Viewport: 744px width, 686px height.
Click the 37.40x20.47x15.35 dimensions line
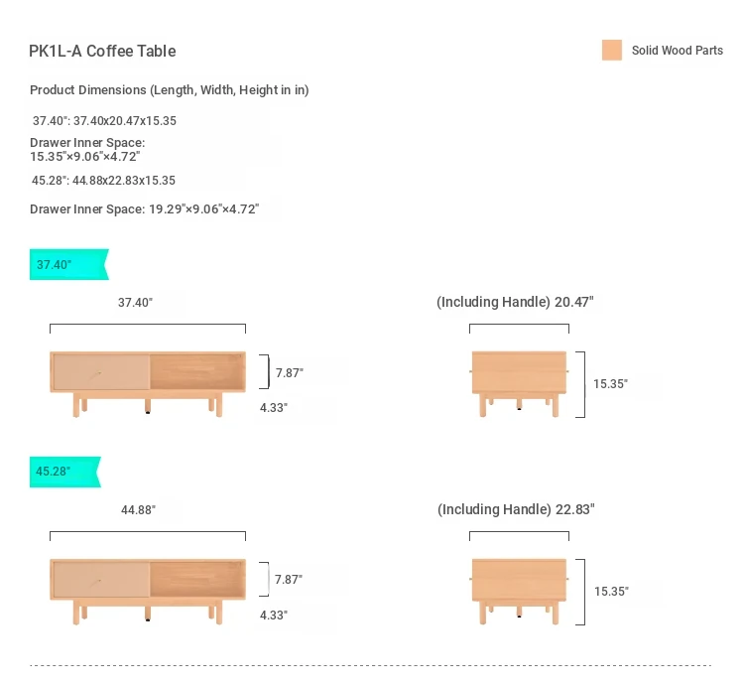click(x=104, y=120)
